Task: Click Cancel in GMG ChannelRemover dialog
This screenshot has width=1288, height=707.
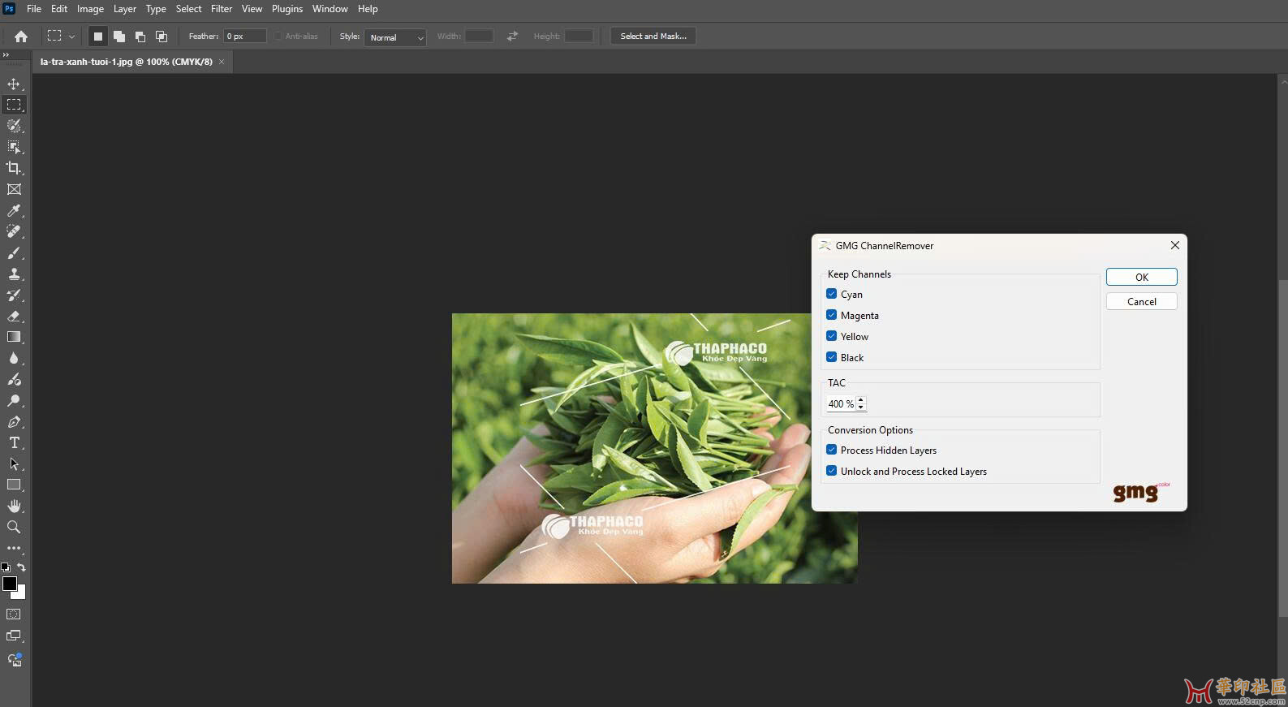Action: click(1141, 301)
